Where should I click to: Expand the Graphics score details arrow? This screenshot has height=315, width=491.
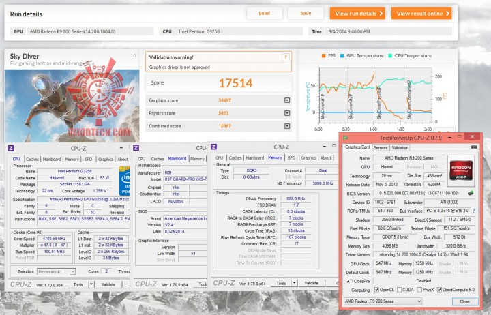point(287,100)
